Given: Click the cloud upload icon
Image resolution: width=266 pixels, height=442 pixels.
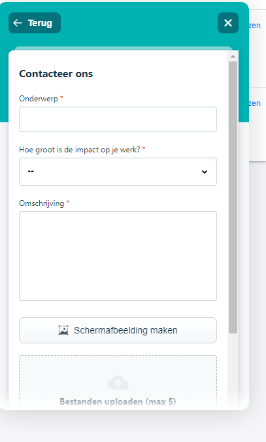Looking at the screenshot, I should point(118,382).
